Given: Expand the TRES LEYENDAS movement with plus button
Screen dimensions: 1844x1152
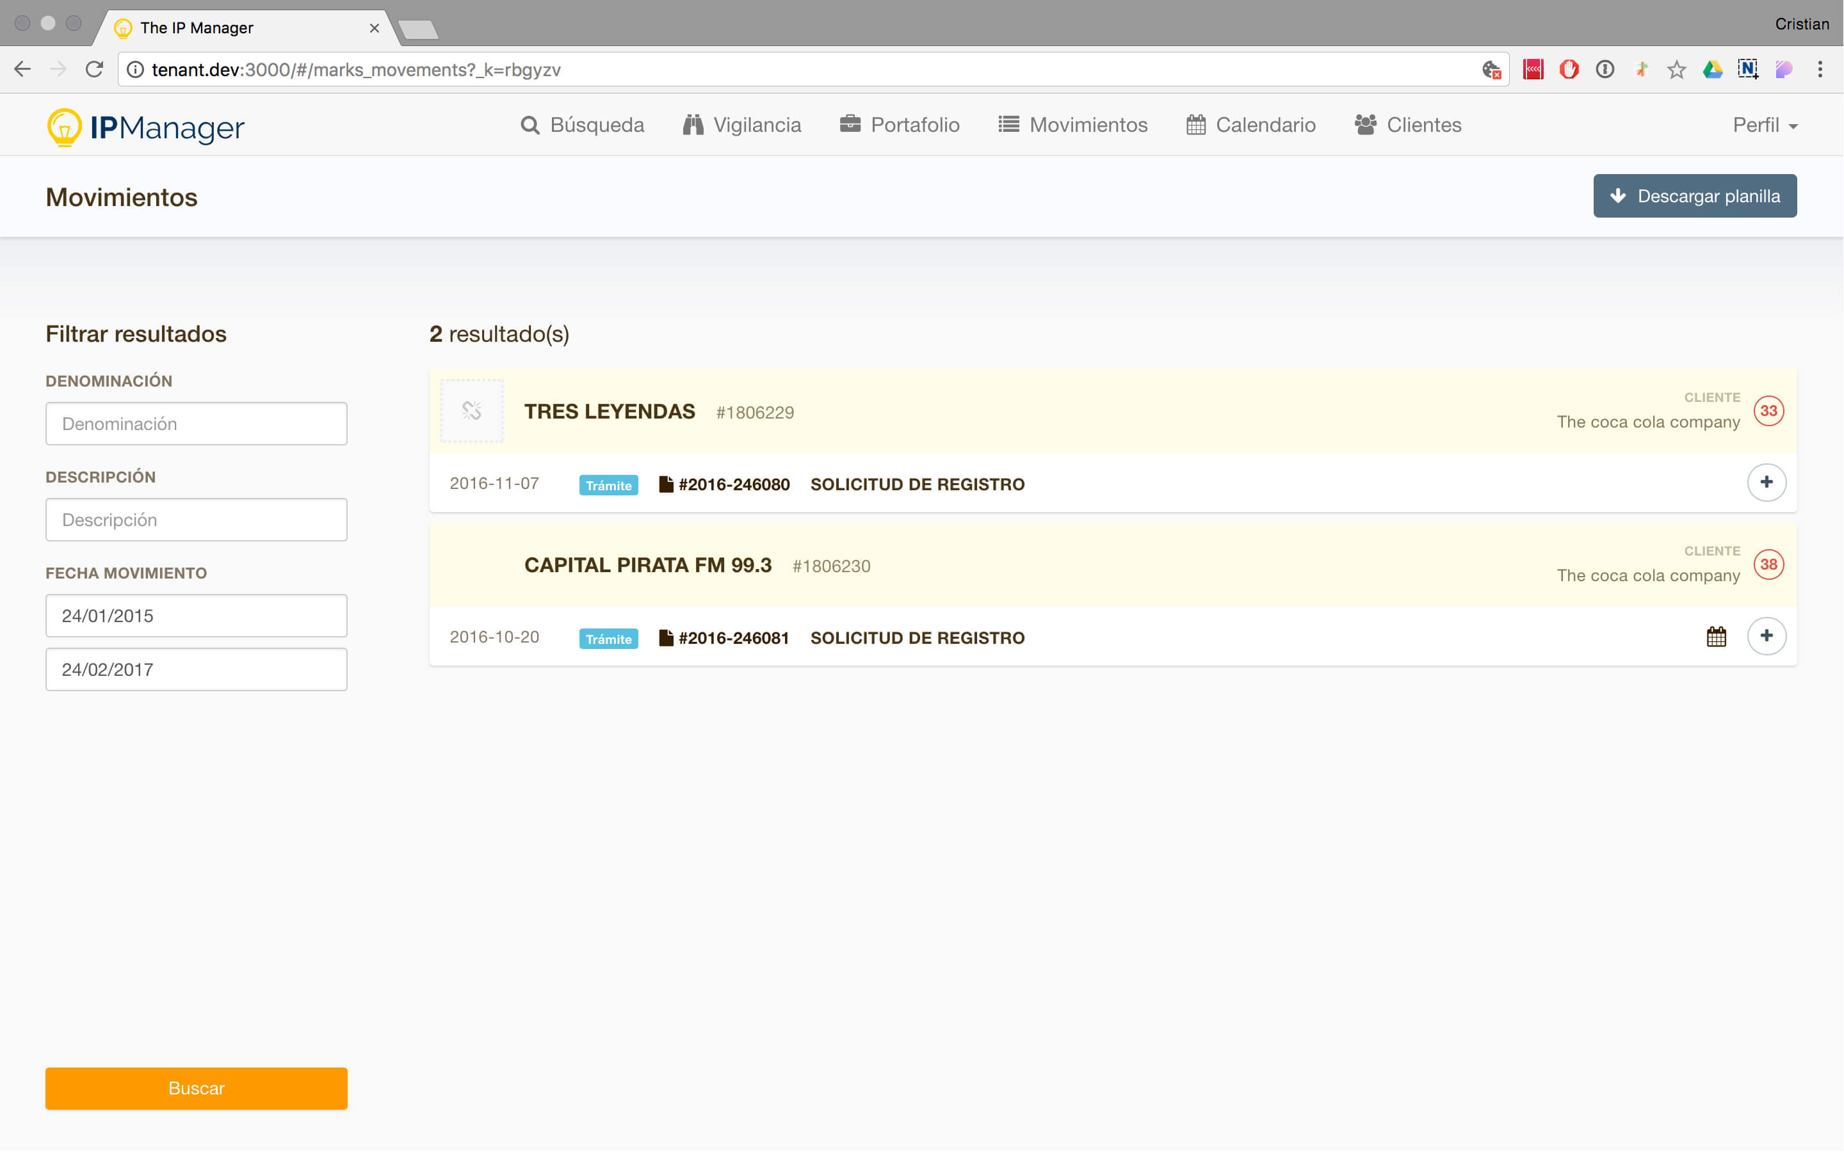Looking at the screenshot, I should (1767, 483).
